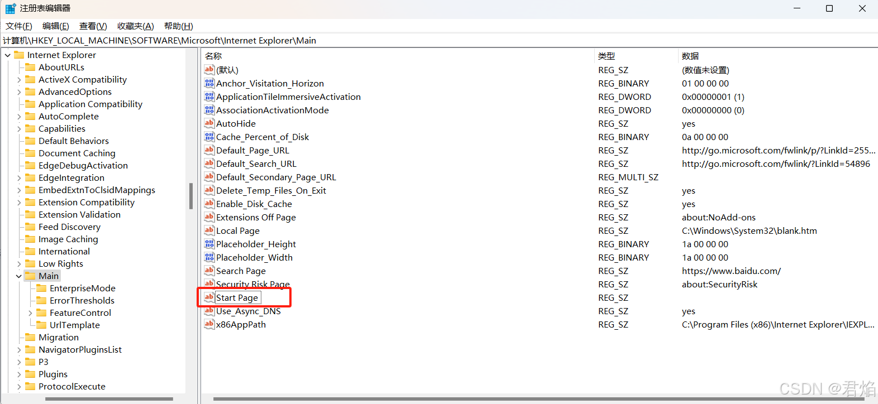Screen dimensions: 878x404
Task: Expand the AdvancedOptions key
Action: (19, 92)
